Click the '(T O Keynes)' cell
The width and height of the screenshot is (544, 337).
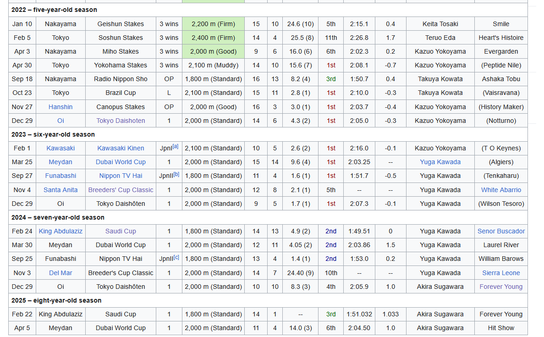click(x=500, y=148)
